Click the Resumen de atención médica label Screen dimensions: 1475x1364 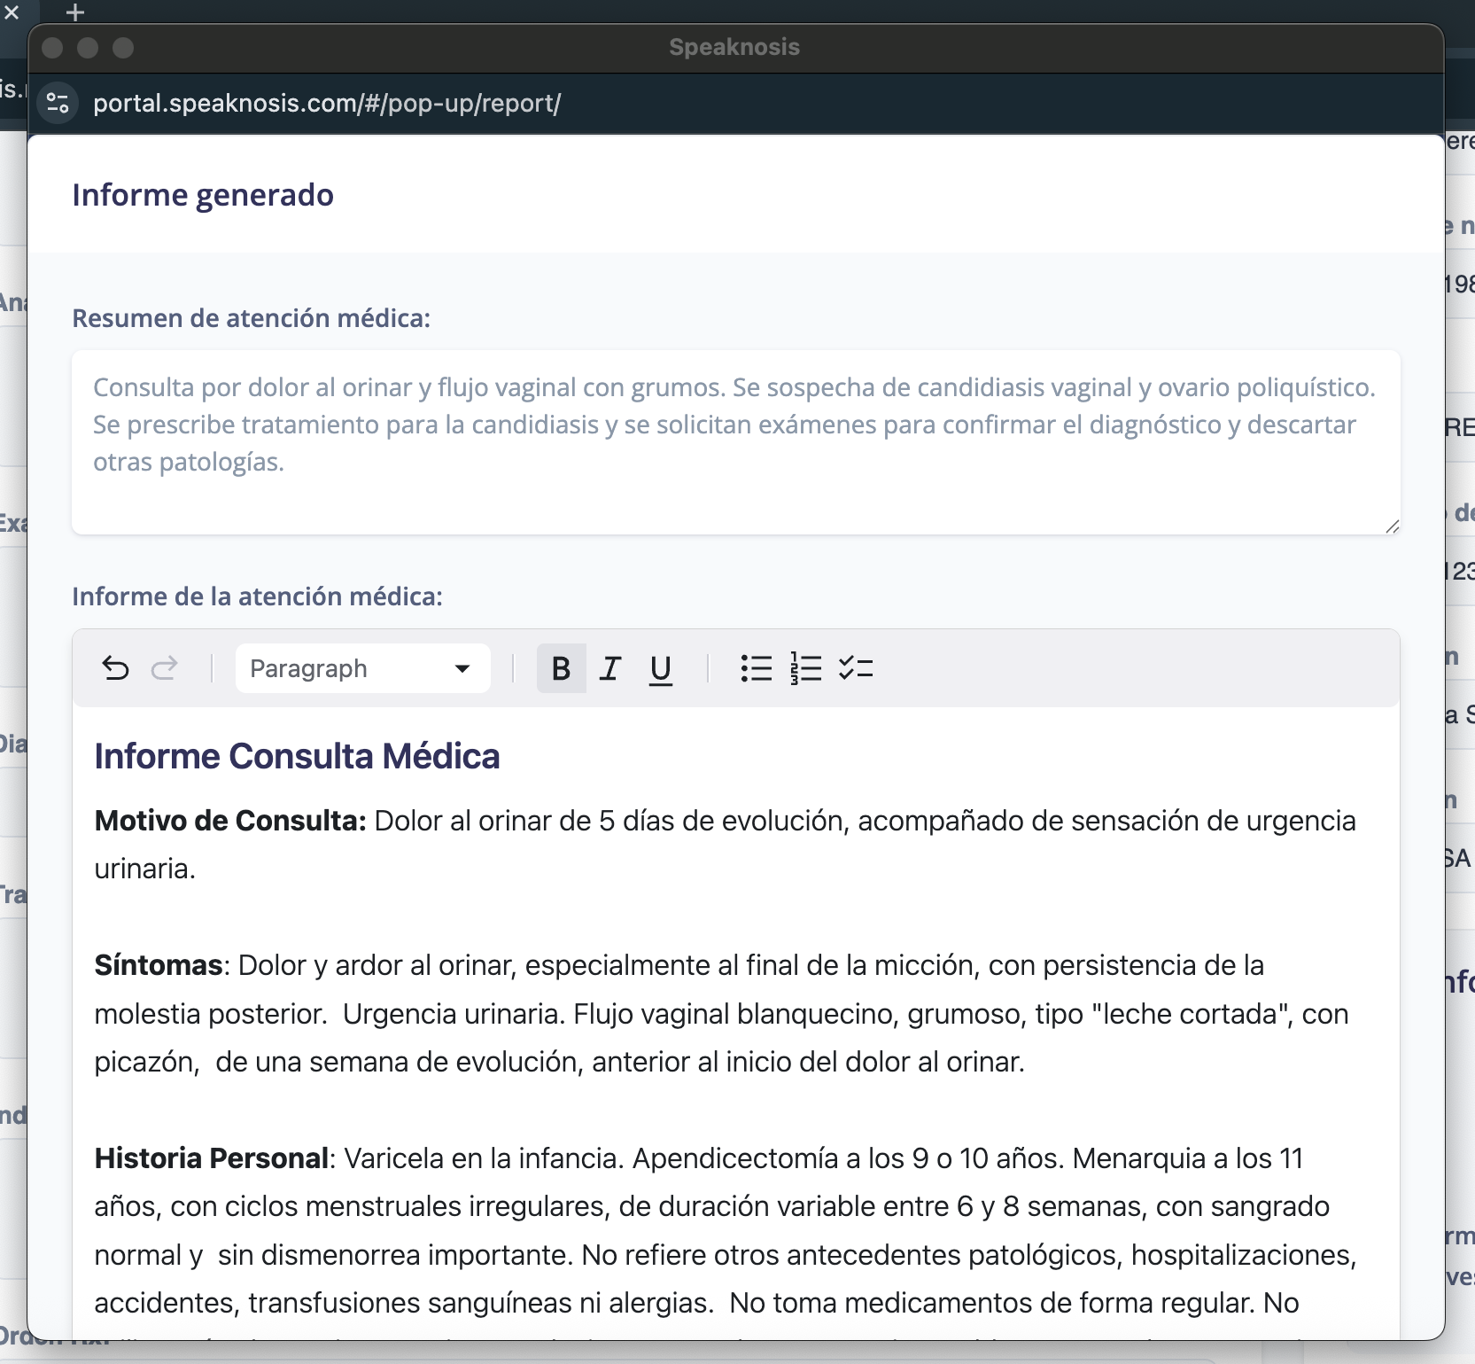coord(251,318)
